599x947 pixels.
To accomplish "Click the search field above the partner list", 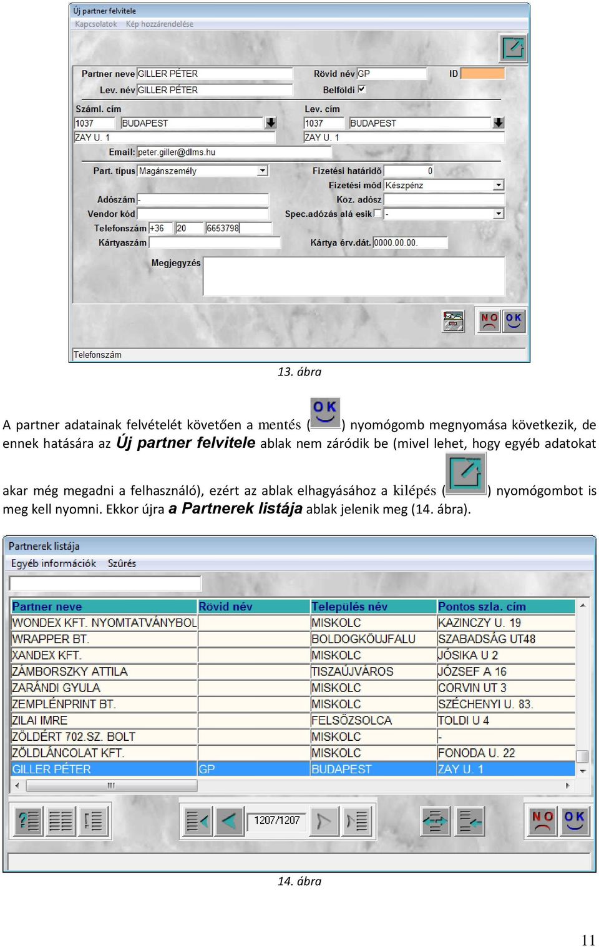I will 105,583.
